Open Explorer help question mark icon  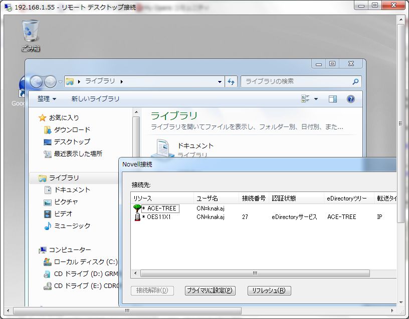point(350,99)
